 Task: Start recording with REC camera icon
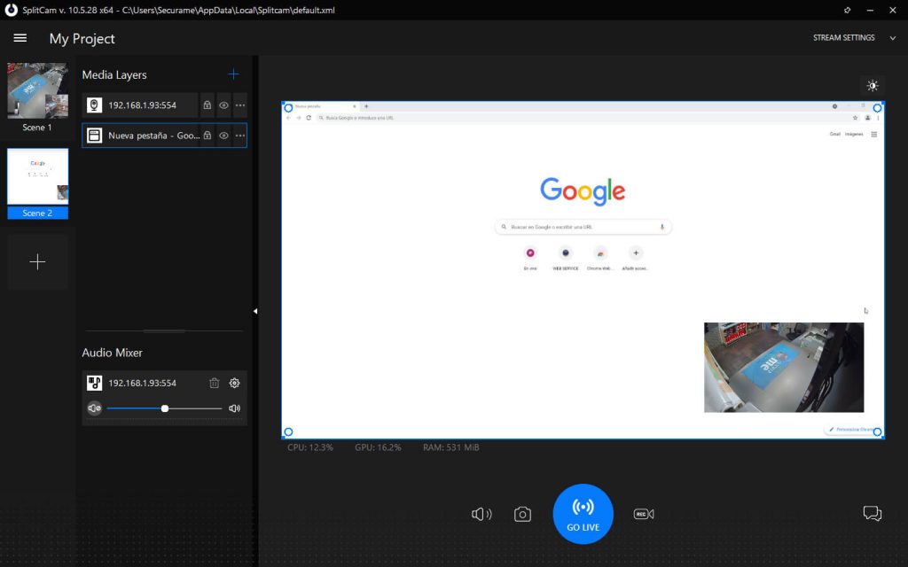coord(644,514)
